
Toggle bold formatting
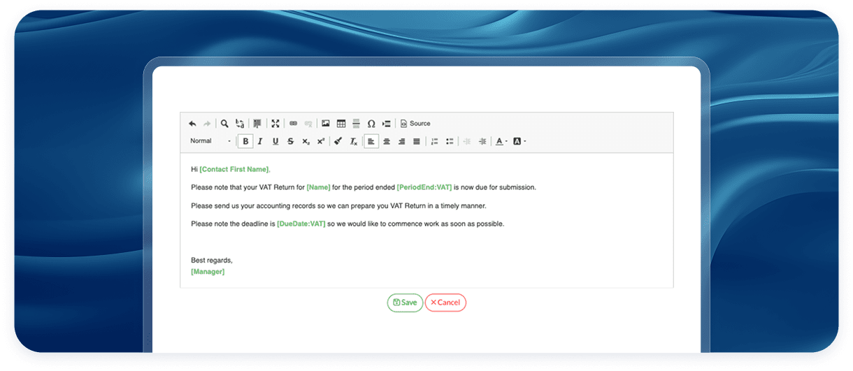pyautogui.click(x=245, y=141)
